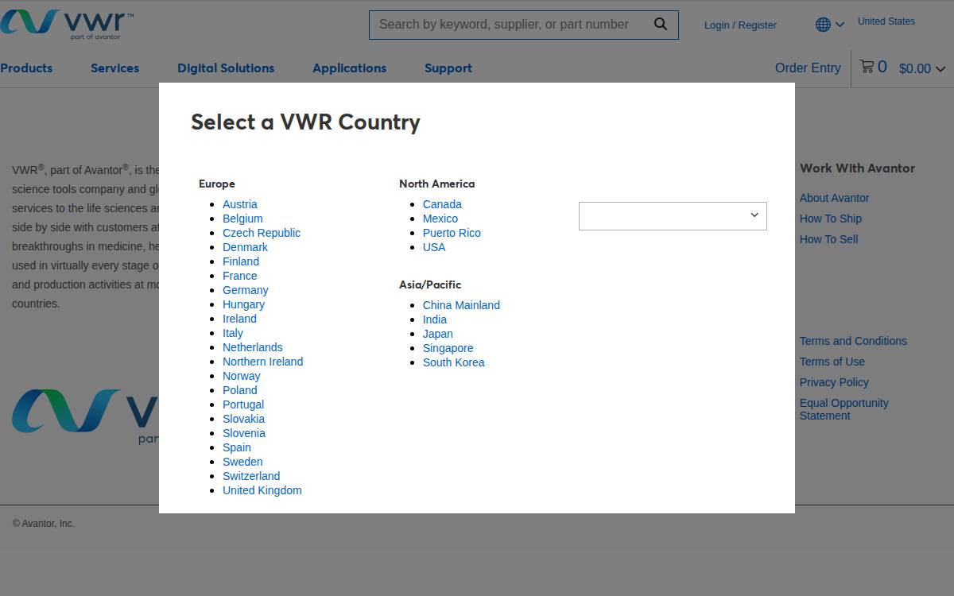Select Hungary
The image size is (954, 596).
point(243,304)
